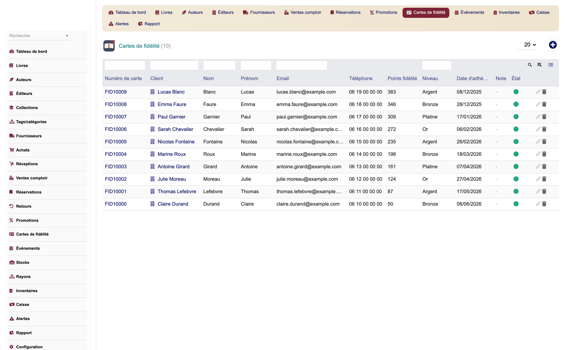This screenshot has width=565, height=350.
Task: Click the Email filter input field
Action: pyautogui.click(x=302, y=65)
